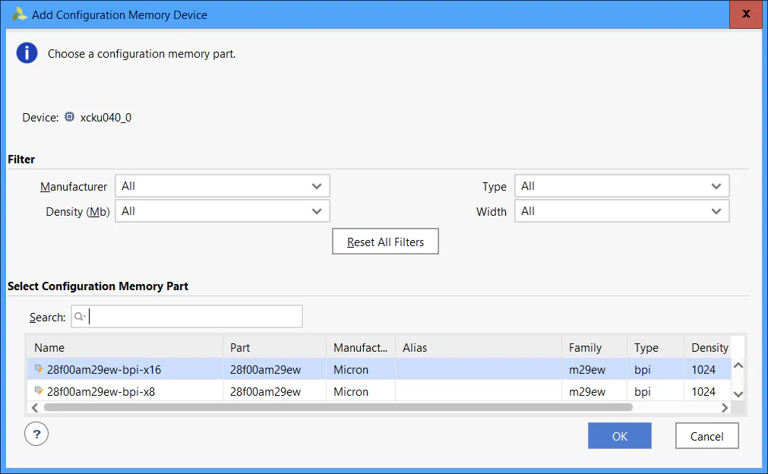
Task: Open the Manufacturer filter dropdown
Action: (222, 186)
